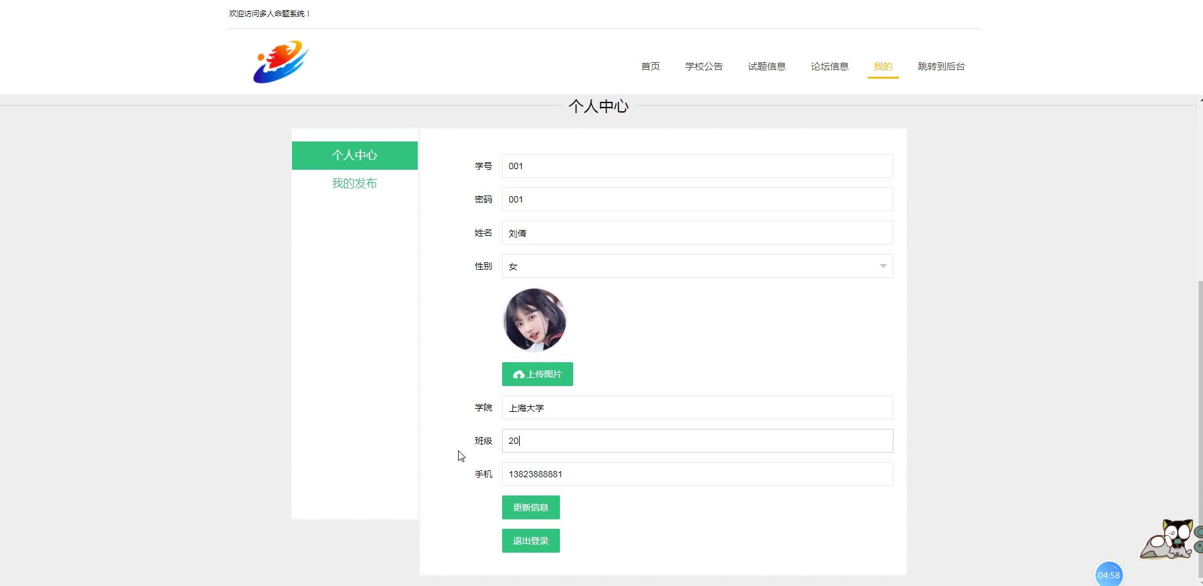1203x586 pixels.
Task: Click the 上传图片 upload button
Action: pos(537,374)
